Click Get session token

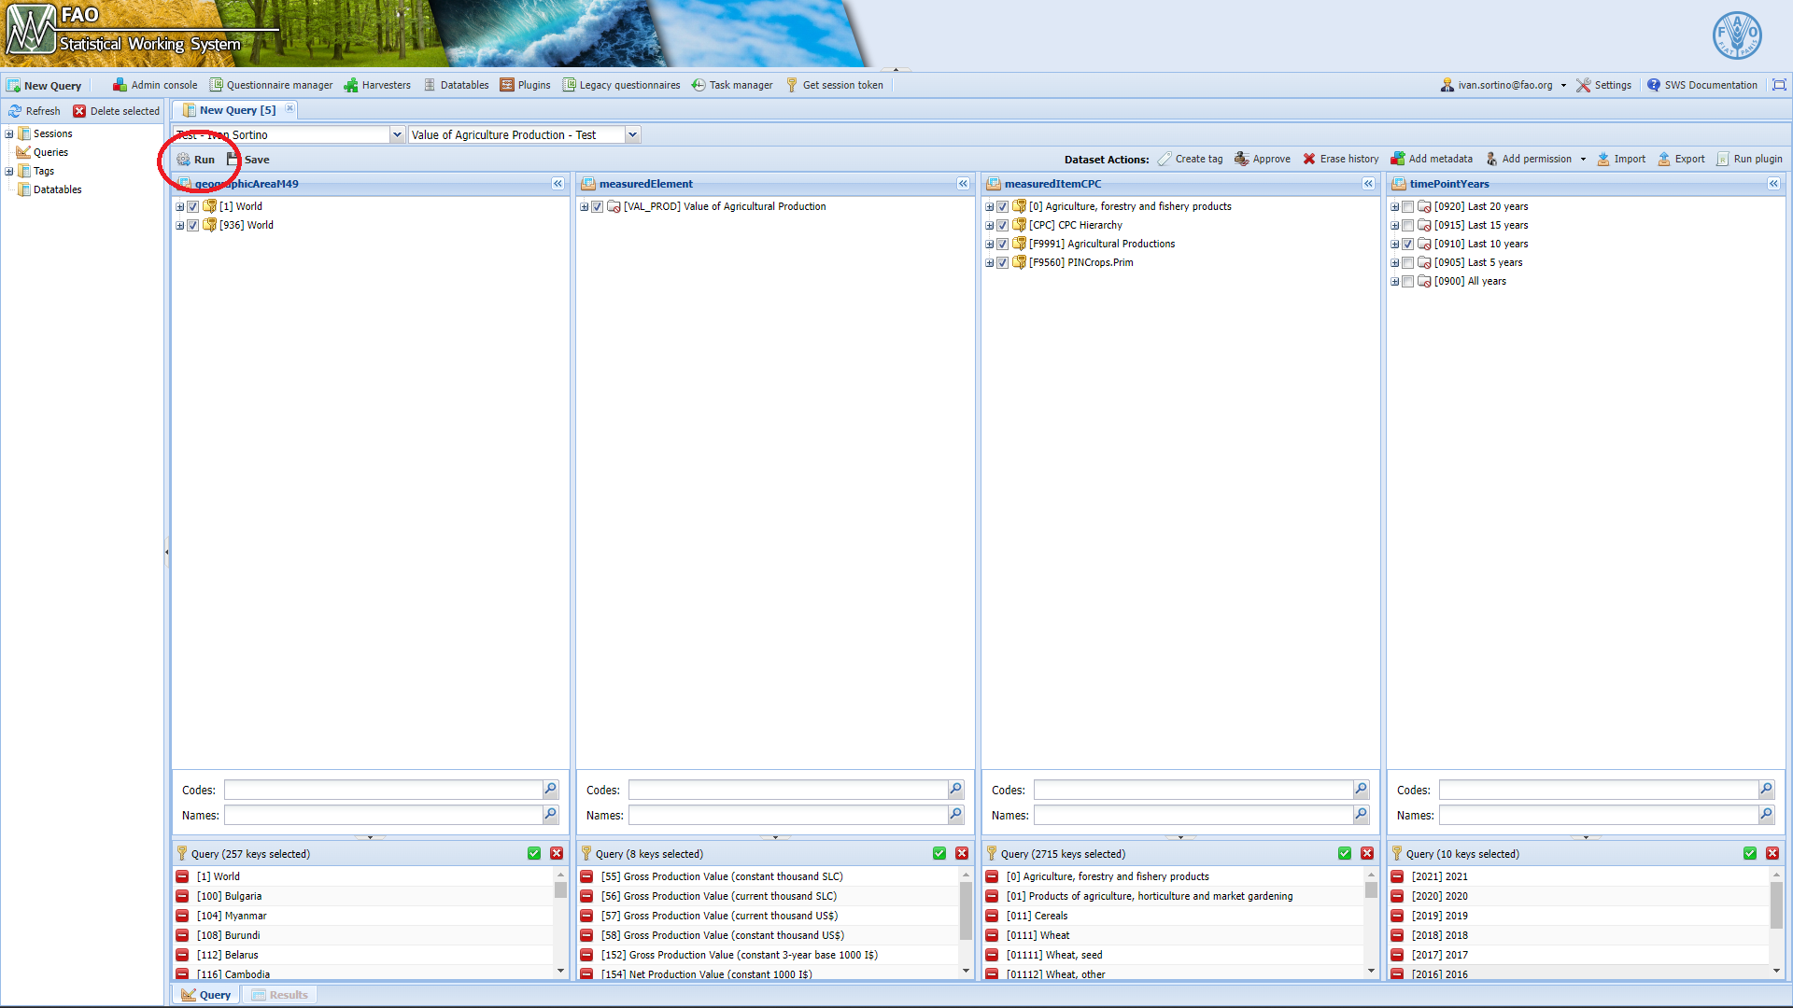point(834,85)
